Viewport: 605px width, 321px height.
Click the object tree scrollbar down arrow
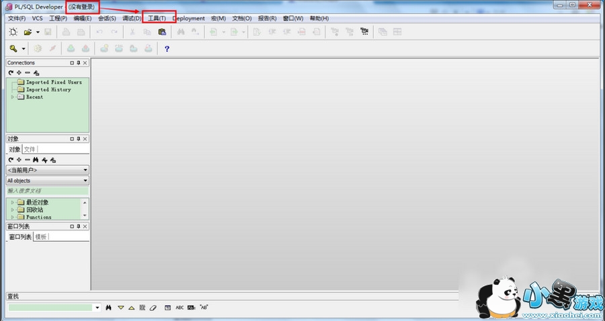(85, 216)
